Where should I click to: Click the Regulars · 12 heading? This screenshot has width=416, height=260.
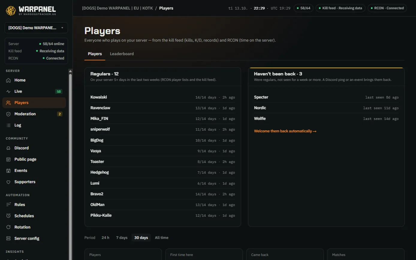click(x=105, y=74)
